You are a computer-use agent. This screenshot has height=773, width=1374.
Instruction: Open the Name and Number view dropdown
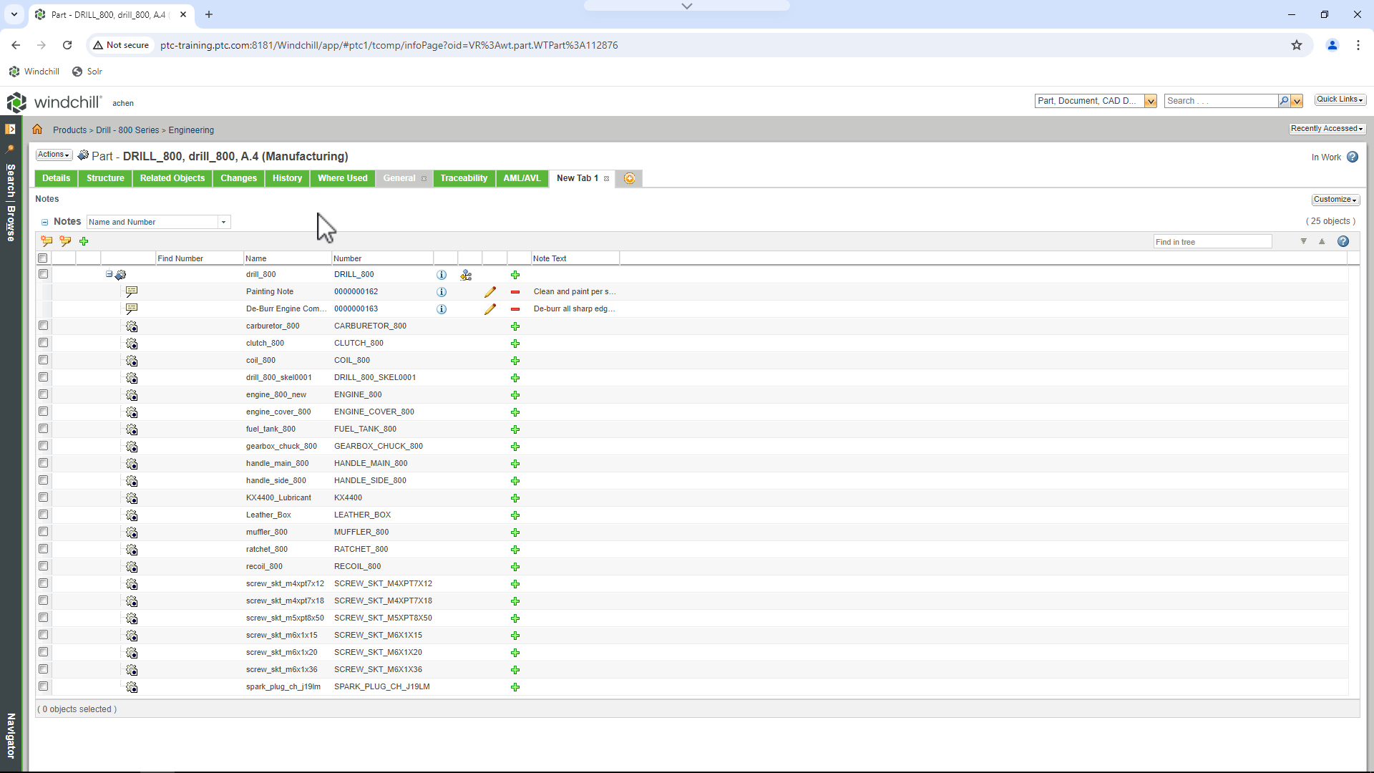(223, 223)
